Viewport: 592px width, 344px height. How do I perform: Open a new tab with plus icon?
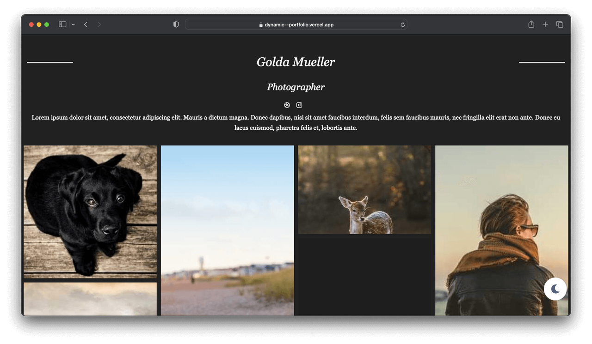point(545,24)
